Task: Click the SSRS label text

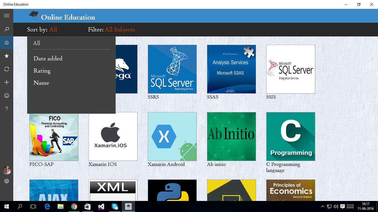Action: tap(153, 97)
